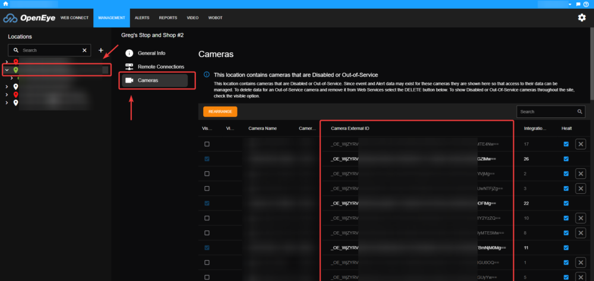Click the Vis... column header

(x=207, y=128)
